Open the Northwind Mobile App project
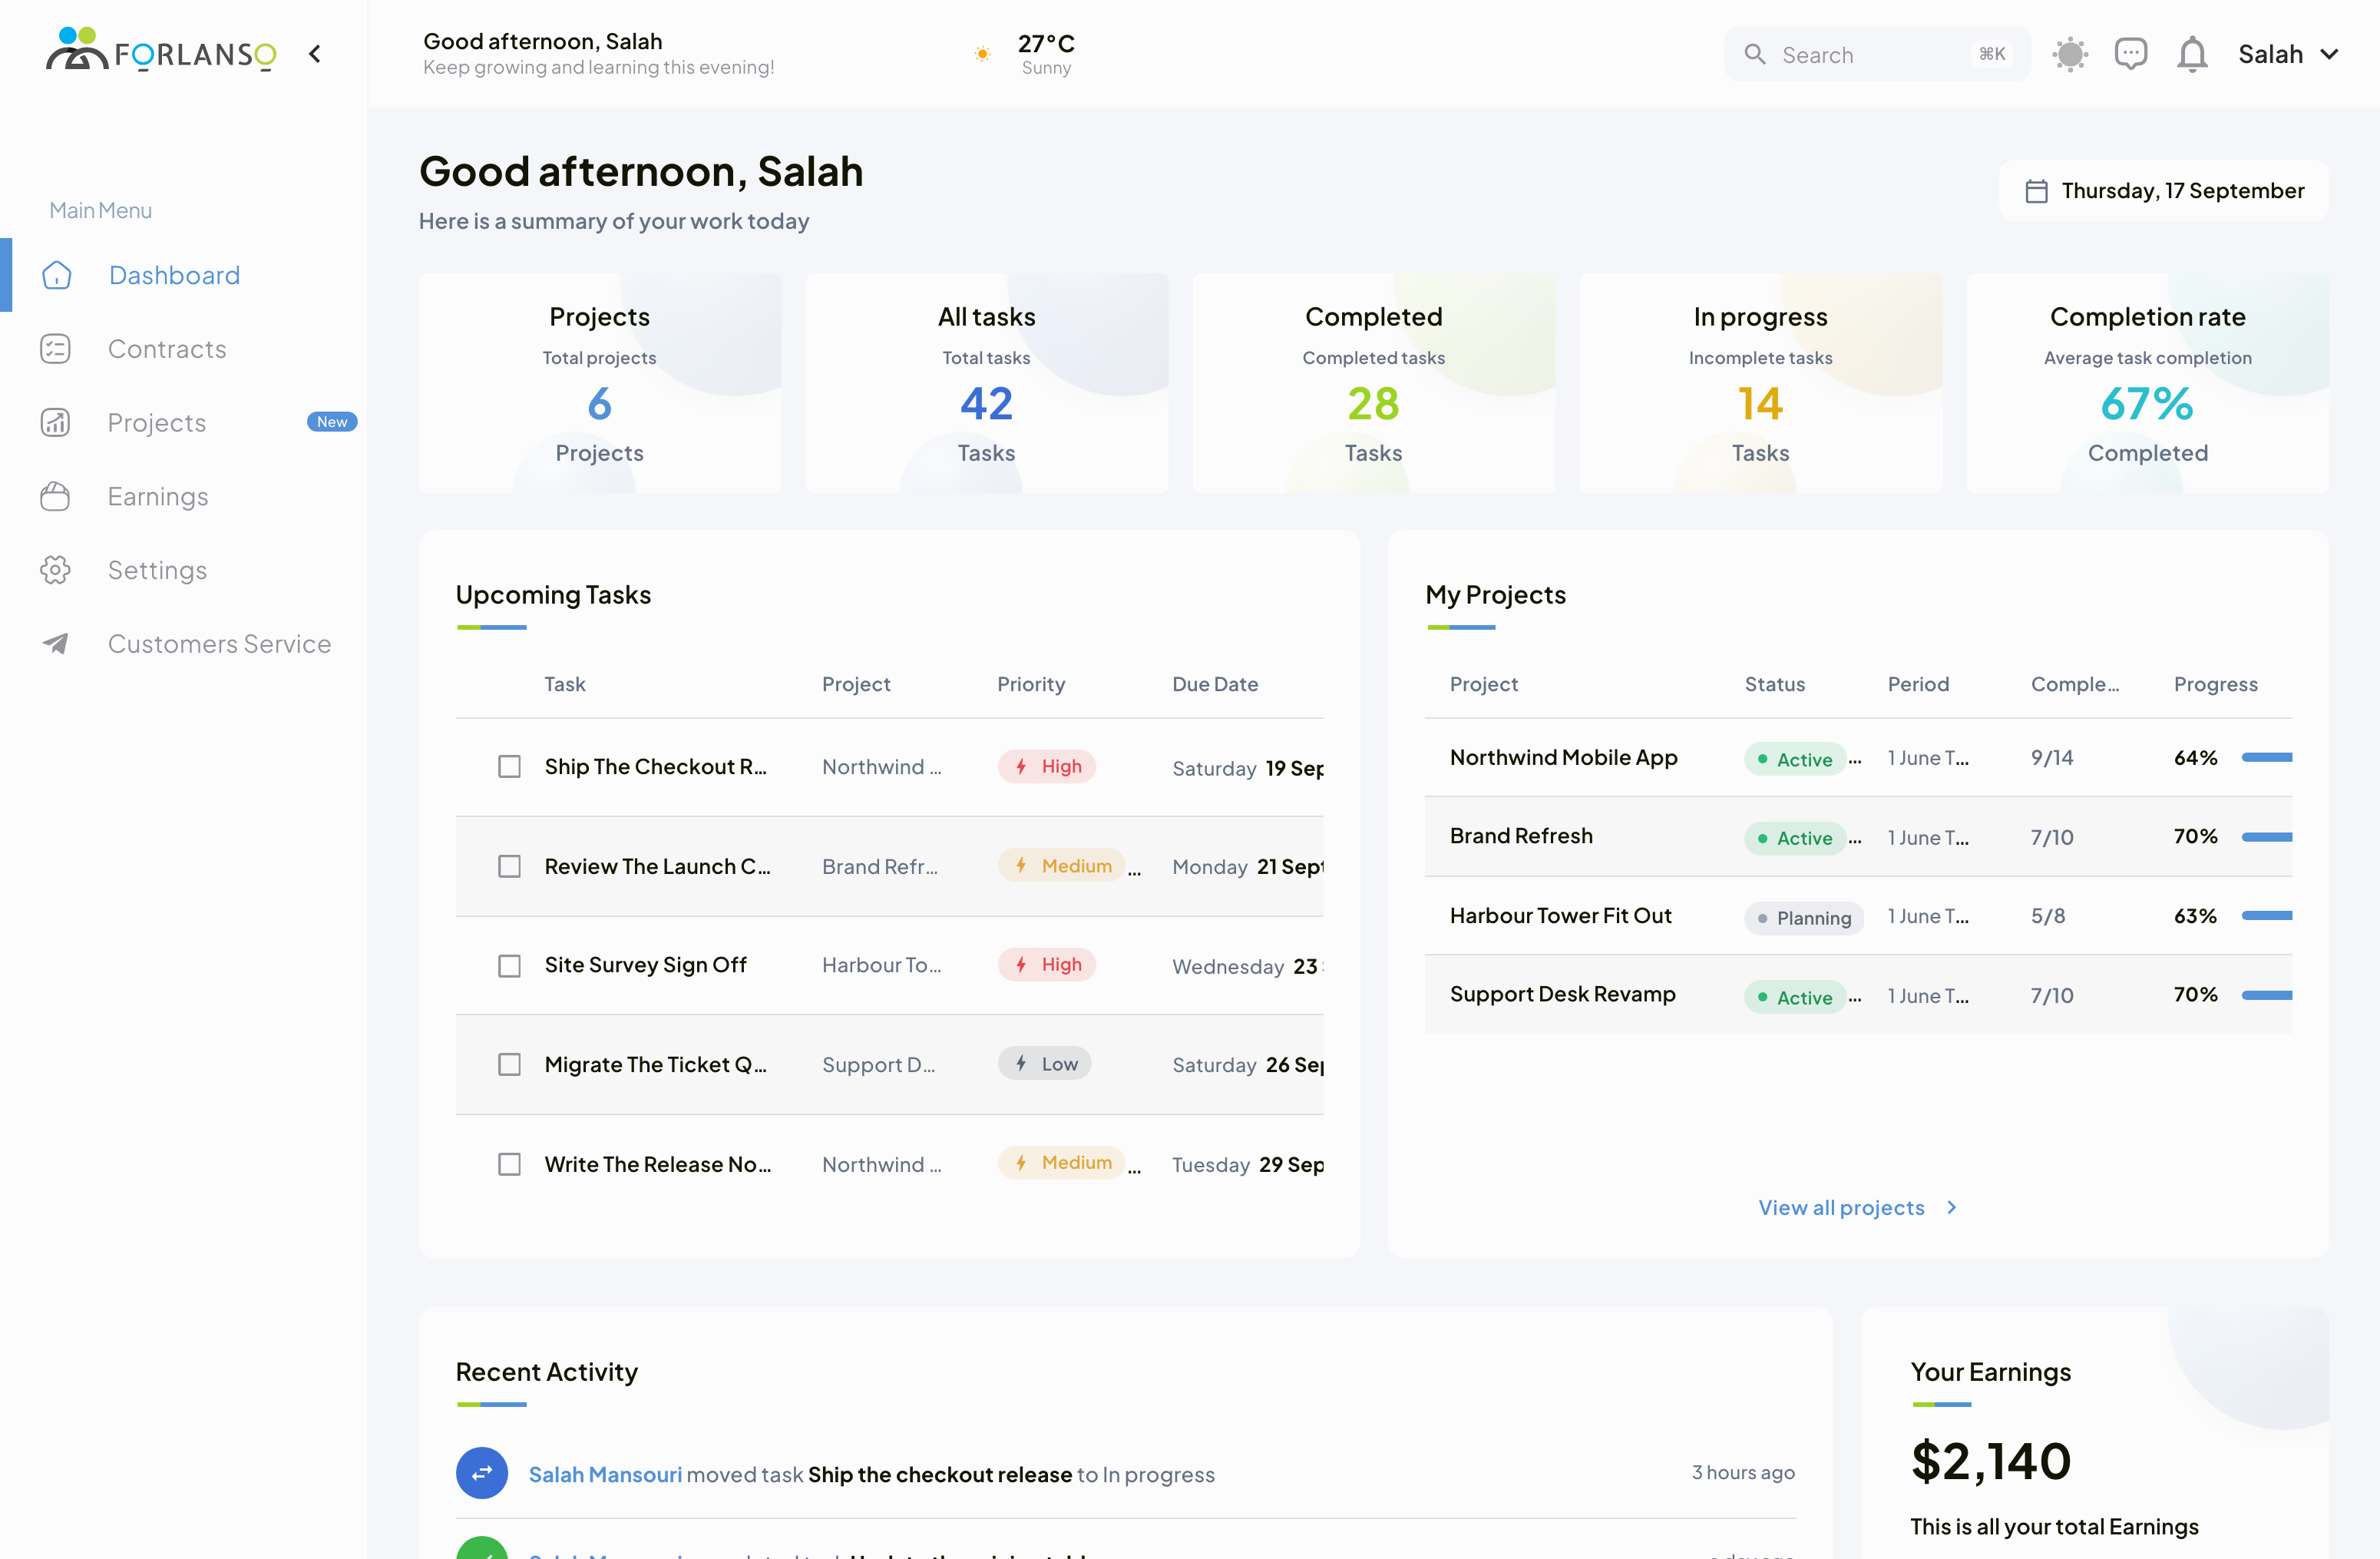The height and width of the screenshot is (1559, 2380). point(1564,757)
